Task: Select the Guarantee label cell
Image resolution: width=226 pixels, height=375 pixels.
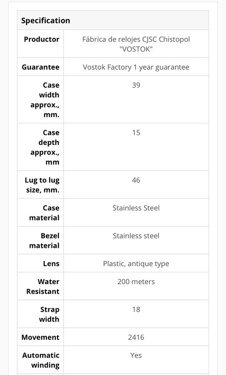Action: pos(40,67)
